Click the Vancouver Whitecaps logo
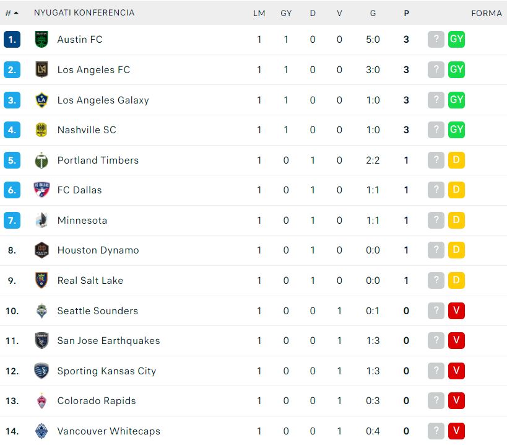 click(x=41, y=431)
